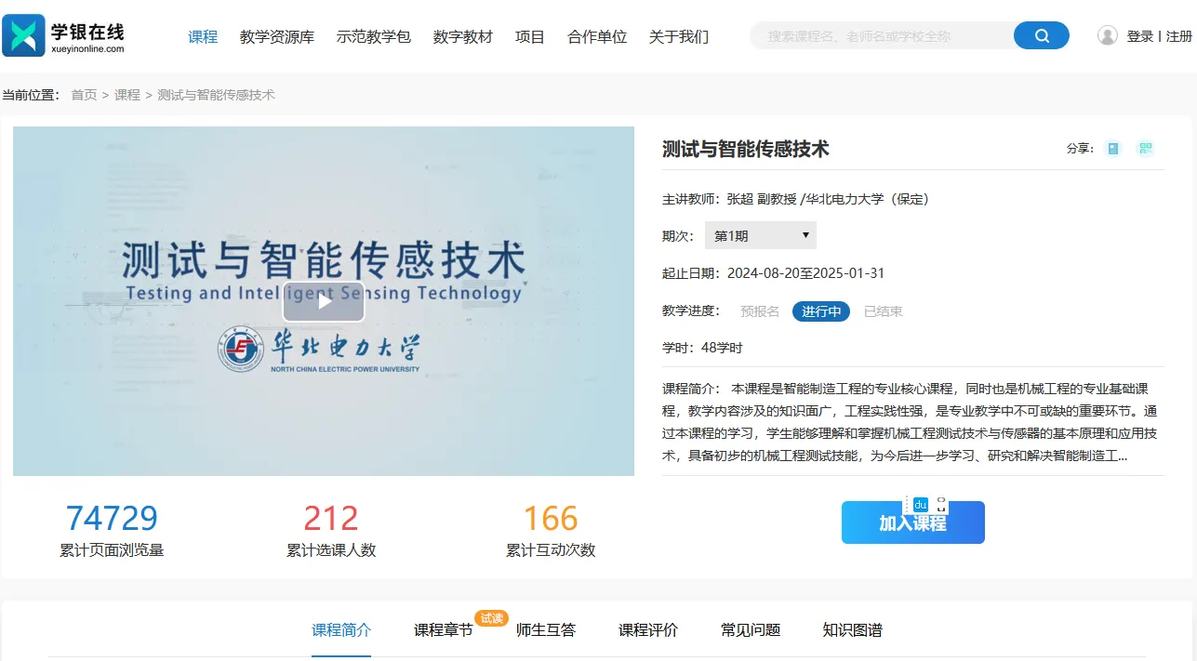
Task: Switch to 课程简介 tab
Action: (x=341, y=630)
